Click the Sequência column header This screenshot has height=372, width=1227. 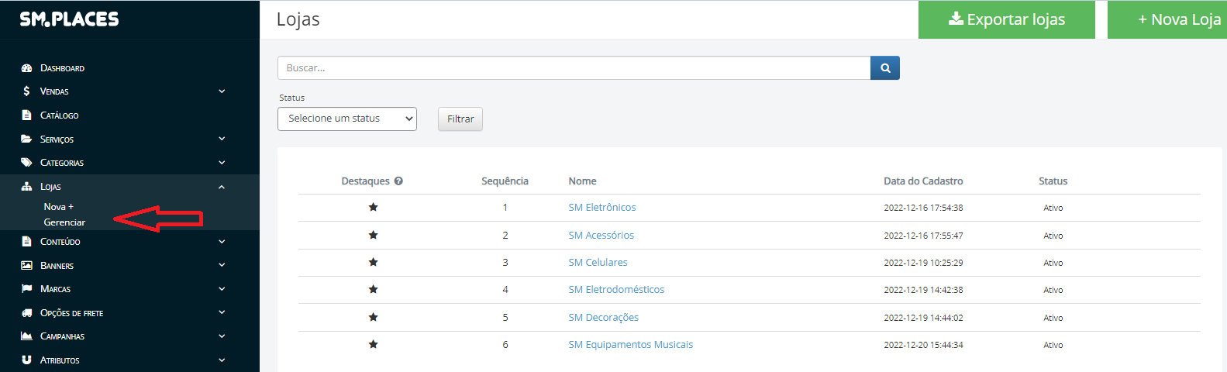[x=505, y=181]
